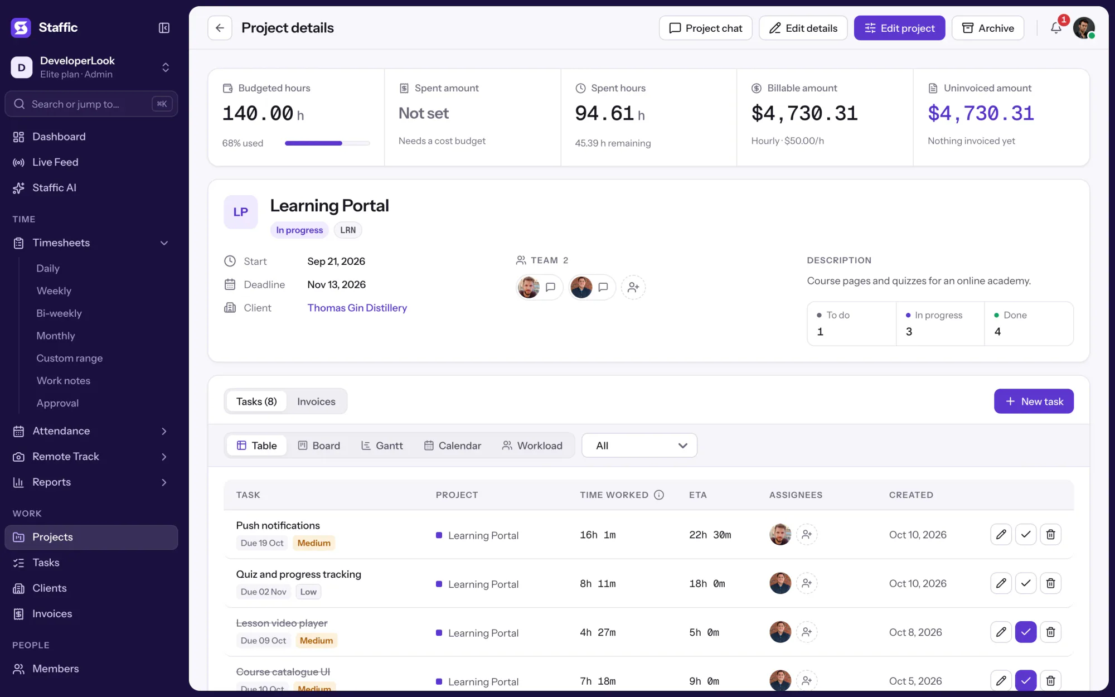Open chat with second team member
Viewport: 1115px width, 697px height.
tap(603, 287)
